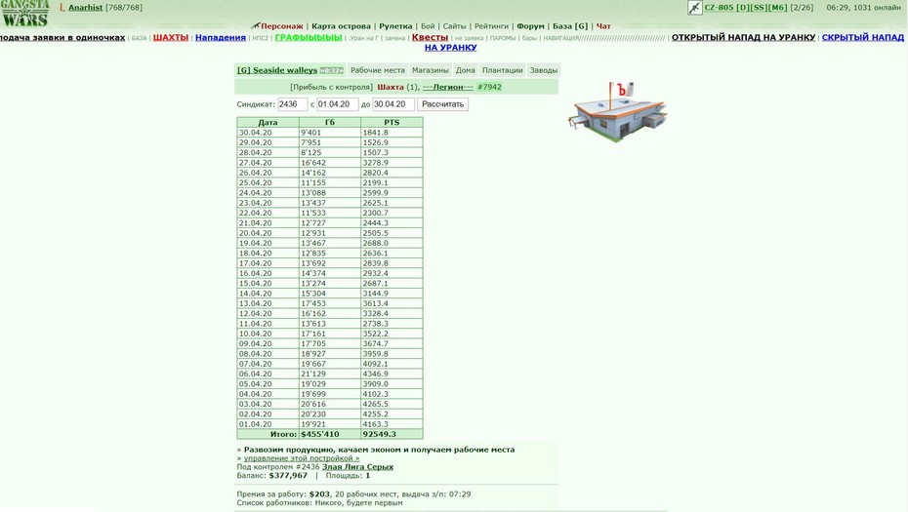Screen dimensions: 908x512
Task: Select the 01.04.20 date cell
Action: [x=268, y=424]
